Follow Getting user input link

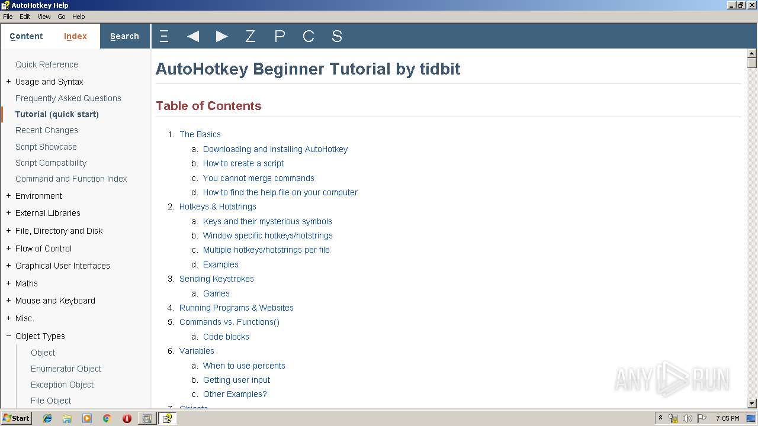click(x=237, y=380)
